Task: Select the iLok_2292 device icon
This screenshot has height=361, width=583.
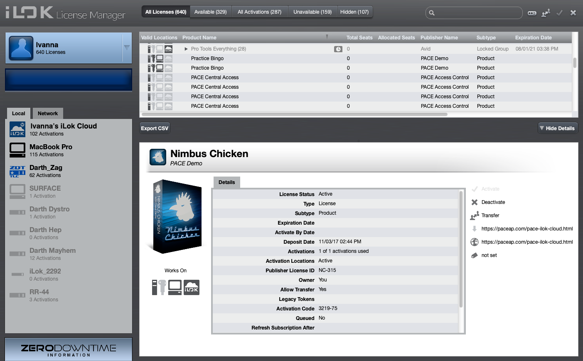Action: click(17, 274)
